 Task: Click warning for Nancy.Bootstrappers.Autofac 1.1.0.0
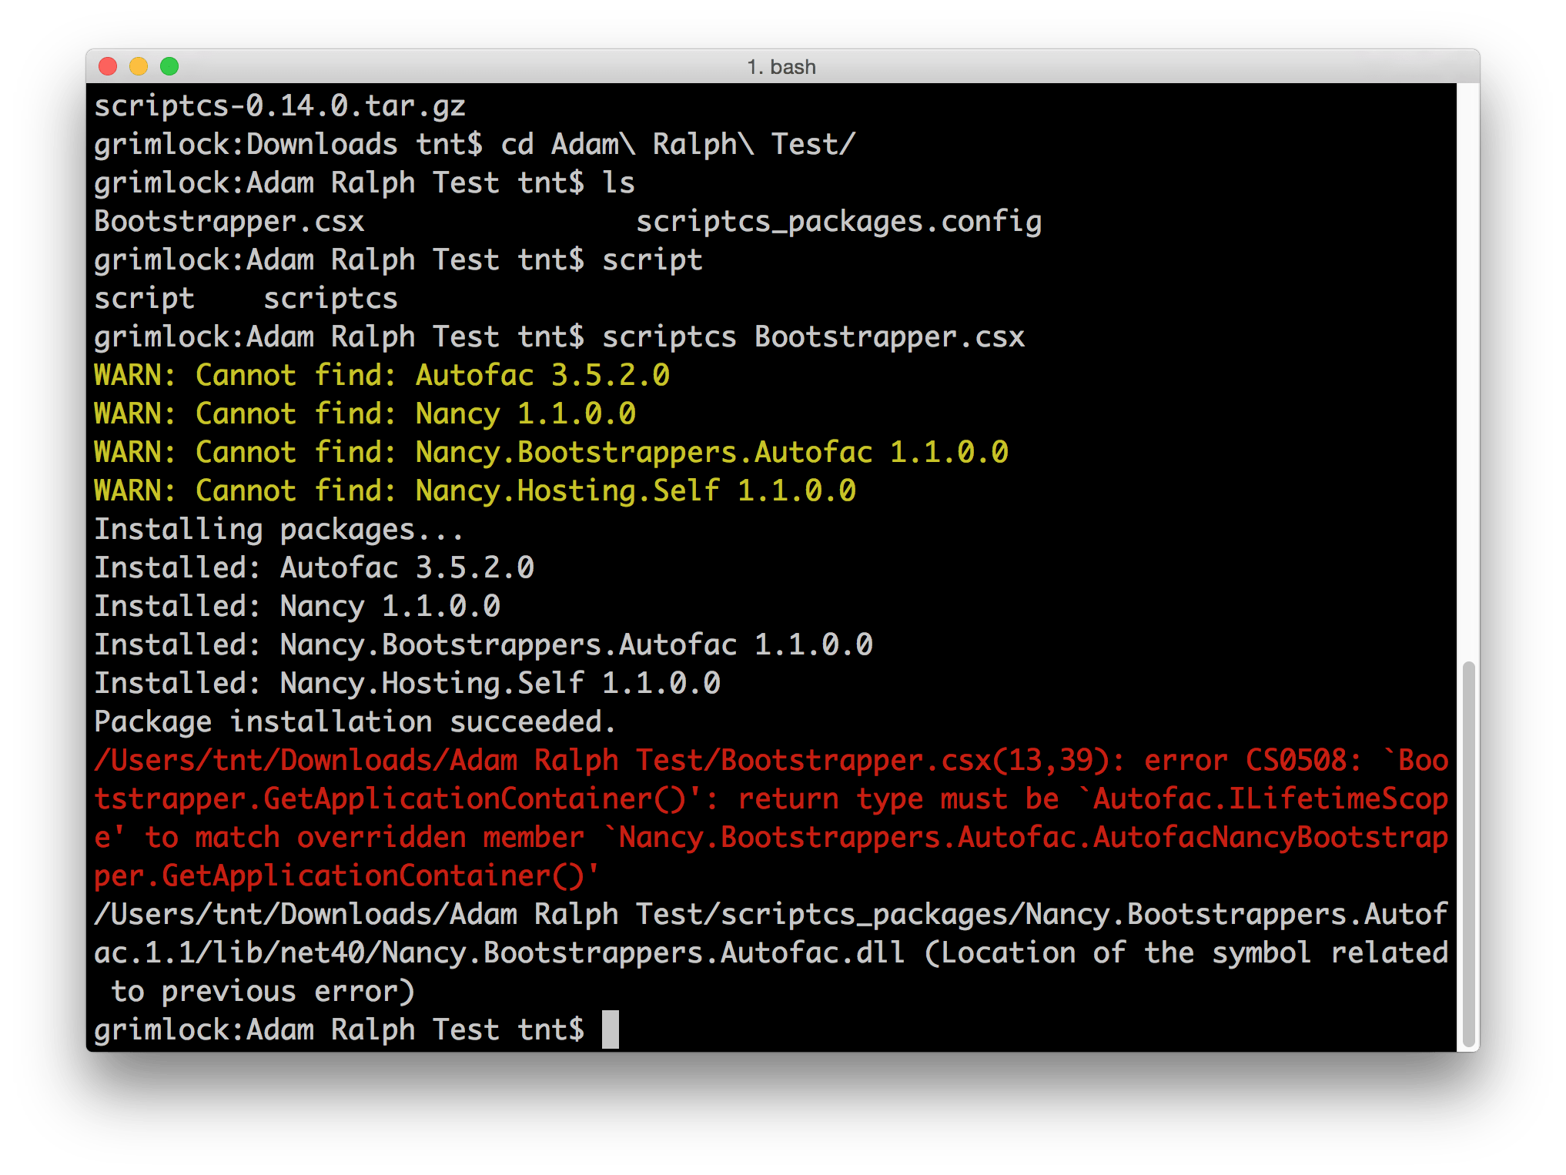pos(551,453)
